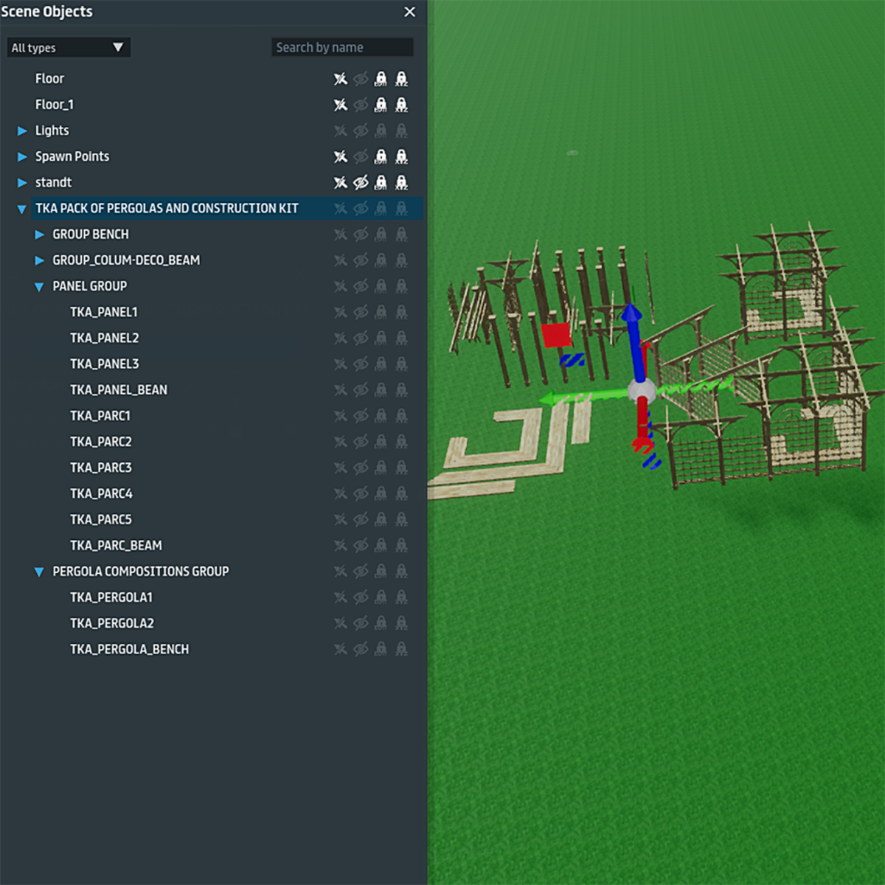The height and width of the screenshot is (885, 885).
Task: Hide the Lights group using eye icon
Action: tap(361, 131)
